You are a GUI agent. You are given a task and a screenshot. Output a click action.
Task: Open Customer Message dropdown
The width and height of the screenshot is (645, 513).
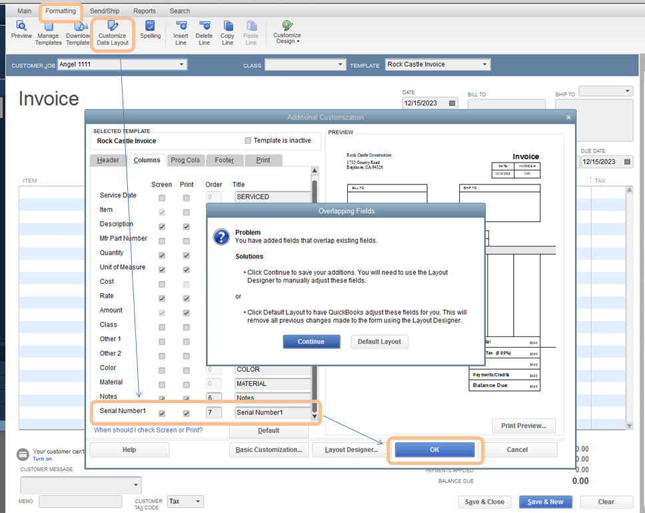(x=136, y=484)
